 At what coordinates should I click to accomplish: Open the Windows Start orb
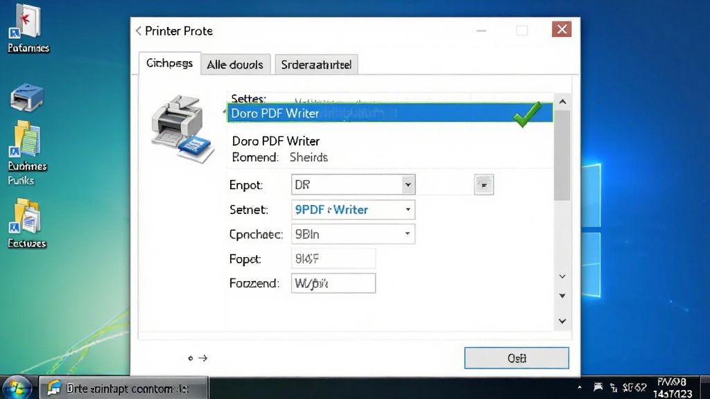(x=17, y=388)
